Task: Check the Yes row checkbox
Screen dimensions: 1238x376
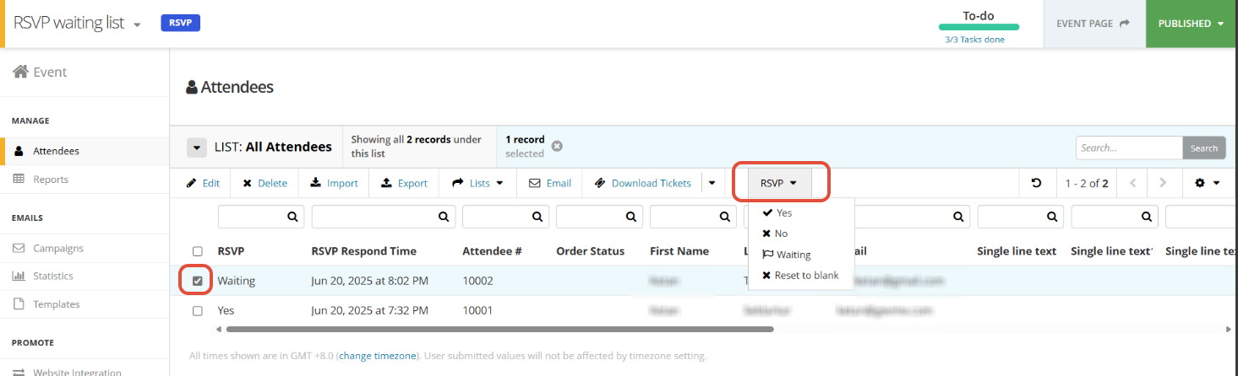Action: point(198,310)
